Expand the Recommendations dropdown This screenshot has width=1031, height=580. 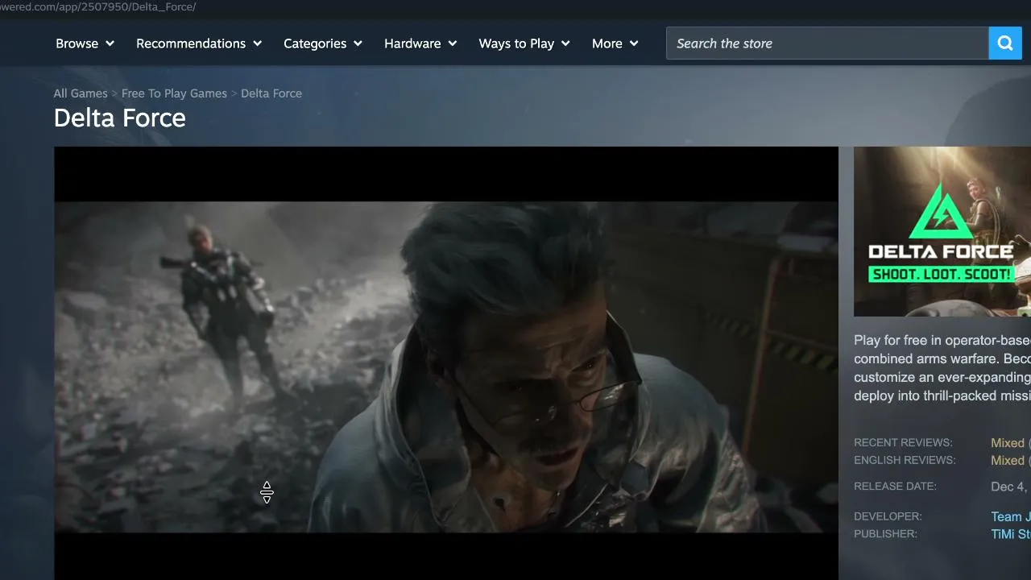click(199, 43)
